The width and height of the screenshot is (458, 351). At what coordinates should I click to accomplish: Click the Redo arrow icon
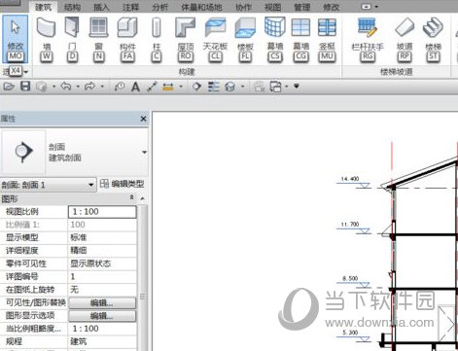(x=89, y=87)
